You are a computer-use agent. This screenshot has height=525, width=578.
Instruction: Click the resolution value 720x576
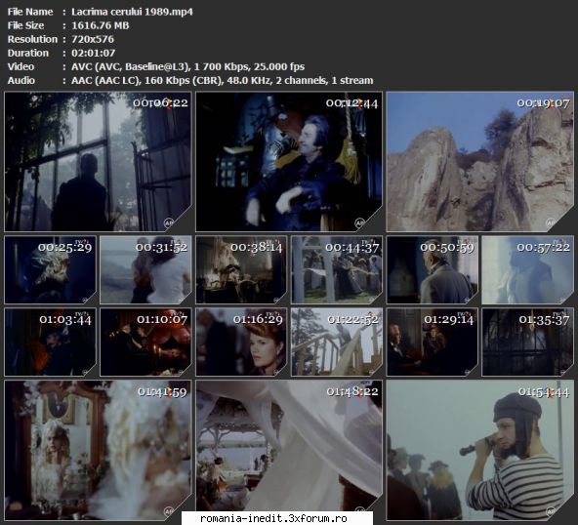[93, 39]
